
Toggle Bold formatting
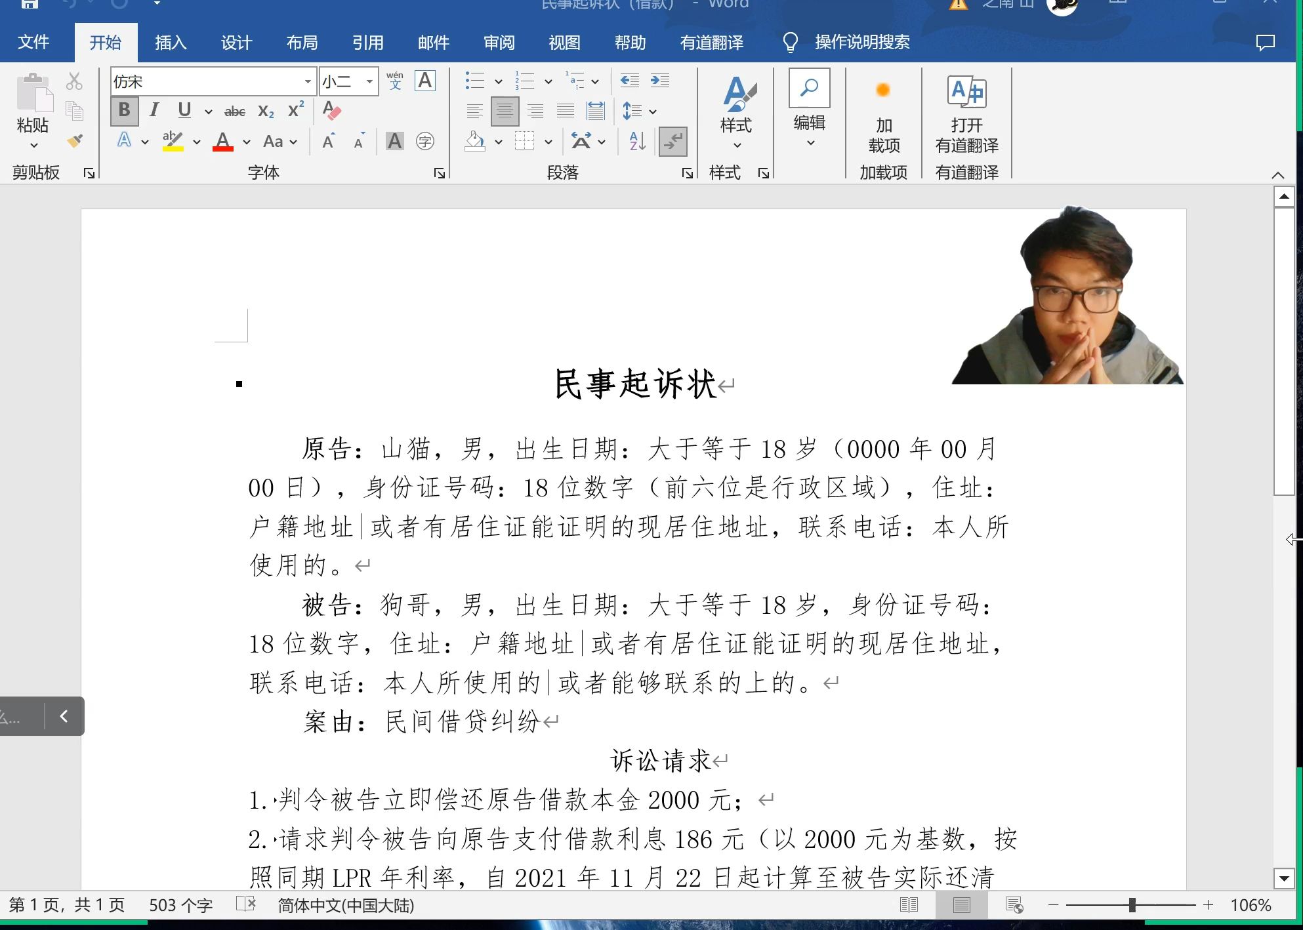[x=125, y=110]
